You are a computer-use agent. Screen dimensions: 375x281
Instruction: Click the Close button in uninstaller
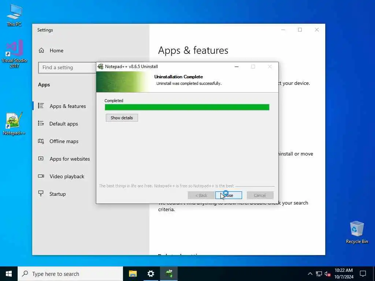click(229, 195)
